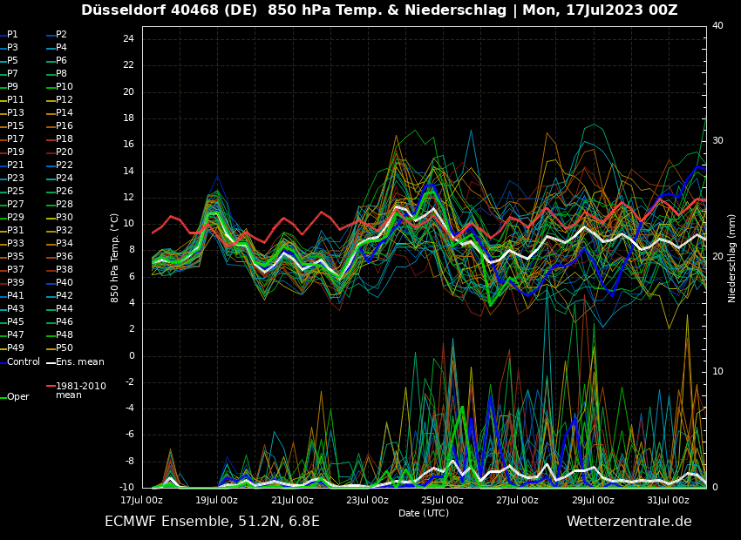This screenshot has width=741, height=540.
Task: Click the 850 hPa Temp. axis label
Action: coord(115,258)
